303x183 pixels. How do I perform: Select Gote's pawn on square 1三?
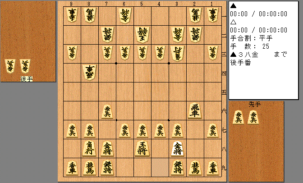tap(212, 53)
